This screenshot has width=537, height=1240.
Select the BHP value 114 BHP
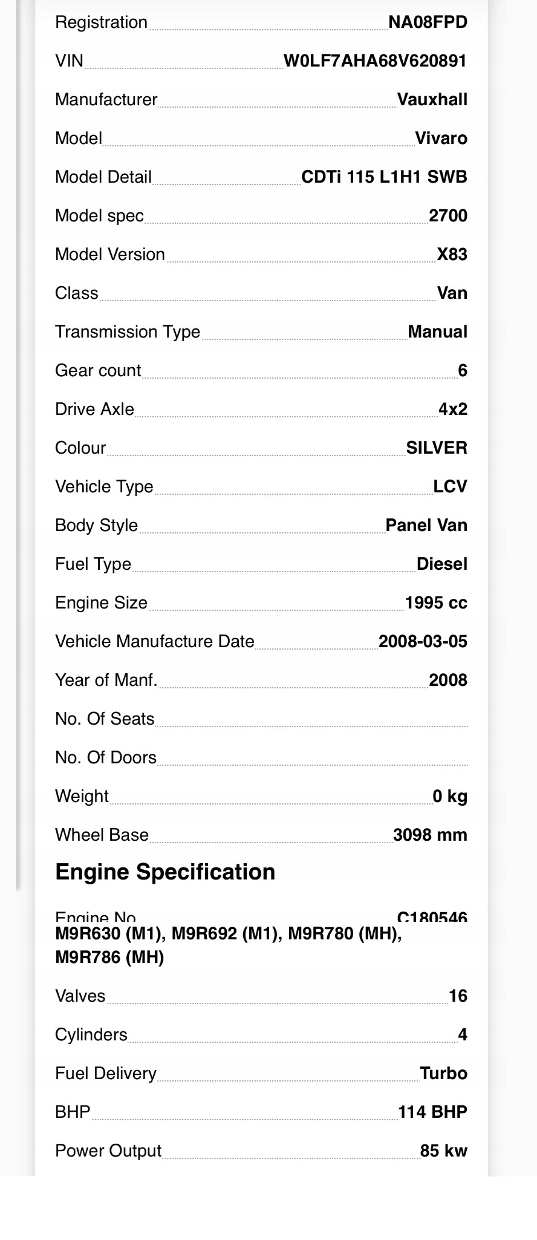tap(432, 1112)
